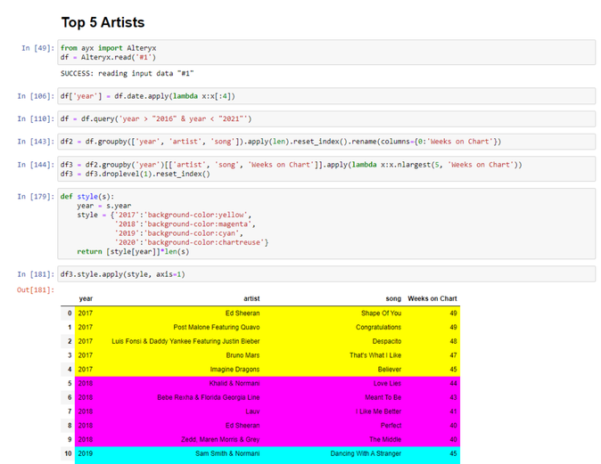Click the "Despacito" song cell
The height and width of the screenshot is (464, 601).
(x=384, y=341)
